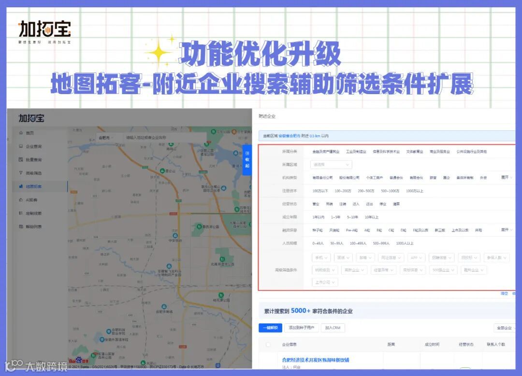Image resolution: width=522 pixels, height=376 pixels.
Task: Open 企业查询 in the sidebar
Action: (x=34, y=146)
